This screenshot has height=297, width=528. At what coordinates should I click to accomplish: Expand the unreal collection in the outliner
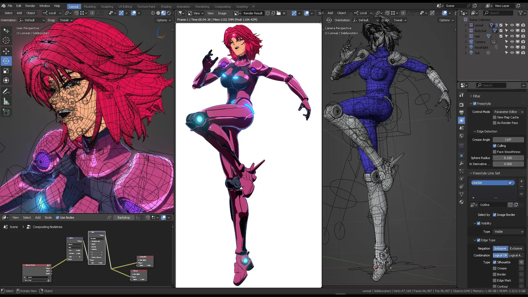click(466, 25)
